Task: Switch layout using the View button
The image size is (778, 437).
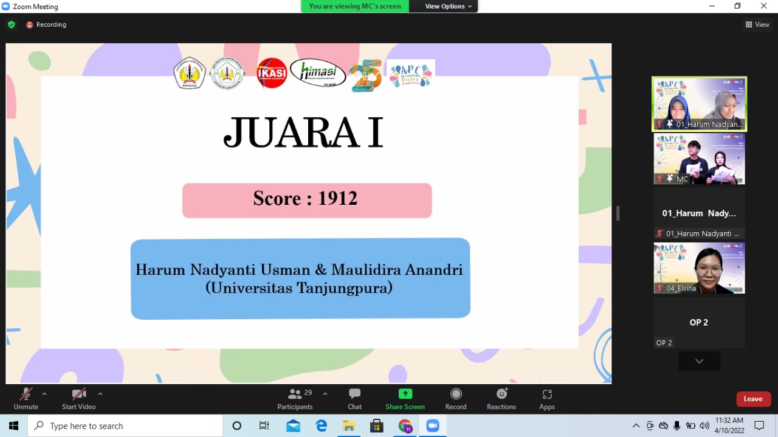Action: click(x=757, y=25)
